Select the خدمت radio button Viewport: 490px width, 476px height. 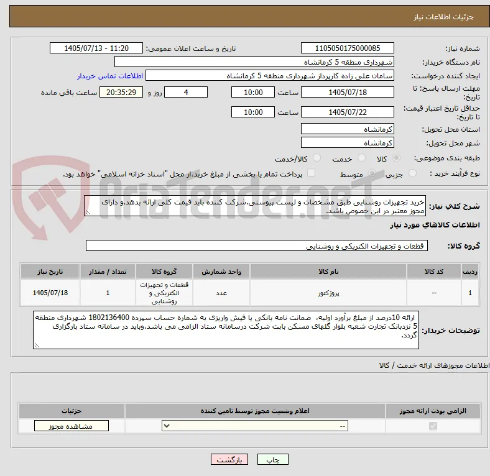361,158
